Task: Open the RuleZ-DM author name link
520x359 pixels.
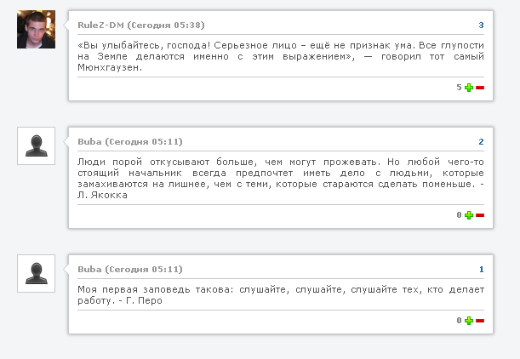Action: tap(100, 26)
